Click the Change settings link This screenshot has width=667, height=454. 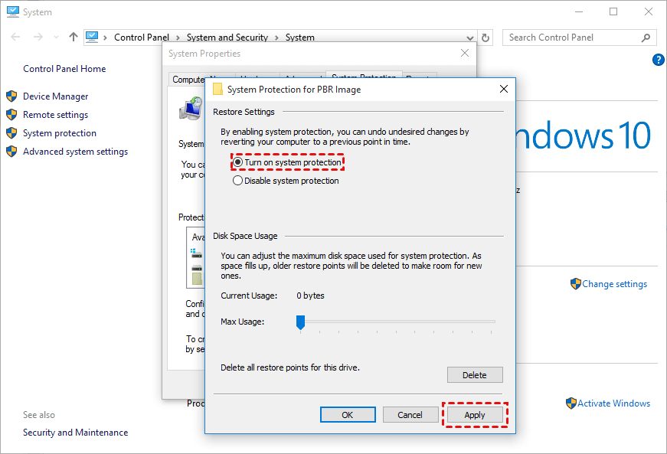click(614, 284)
